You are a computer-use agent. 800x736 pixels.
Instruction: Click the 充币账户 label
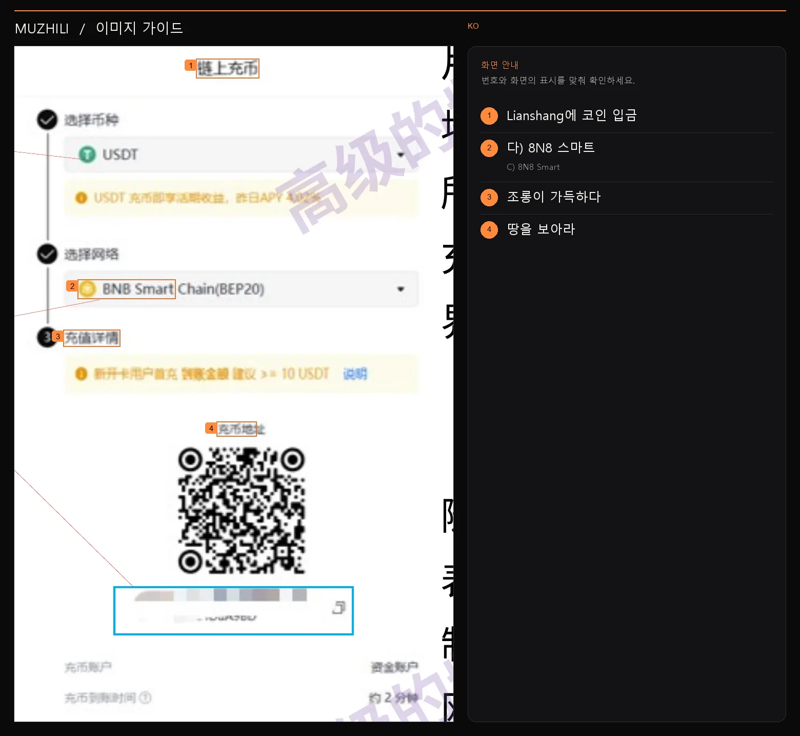[88, 667]
